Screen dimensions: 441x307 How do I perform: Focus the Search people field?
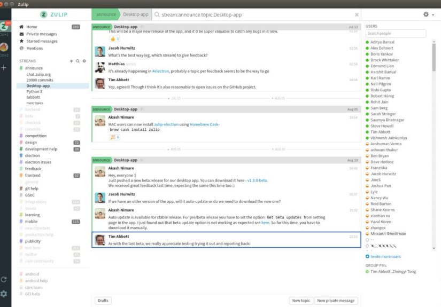(x=396, y=34)
